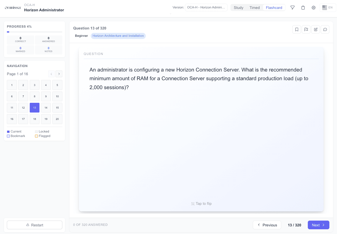
Task: Bookmark the current question
Action: 296,29
